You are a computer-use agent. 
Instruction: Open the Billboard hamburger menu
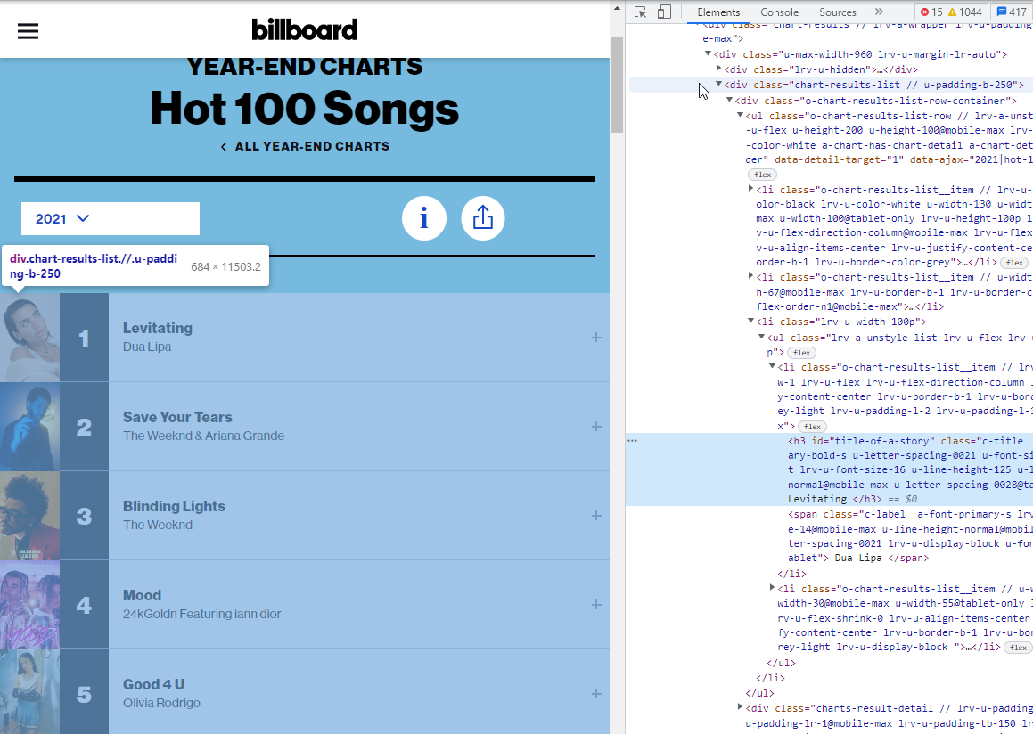click(x=28, y=30)
